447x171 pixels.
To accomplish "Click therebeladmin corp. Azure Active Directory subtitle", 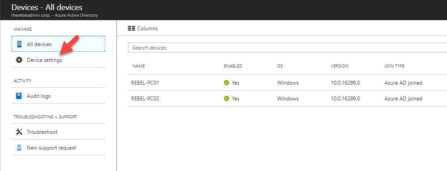I will [55, 15].
